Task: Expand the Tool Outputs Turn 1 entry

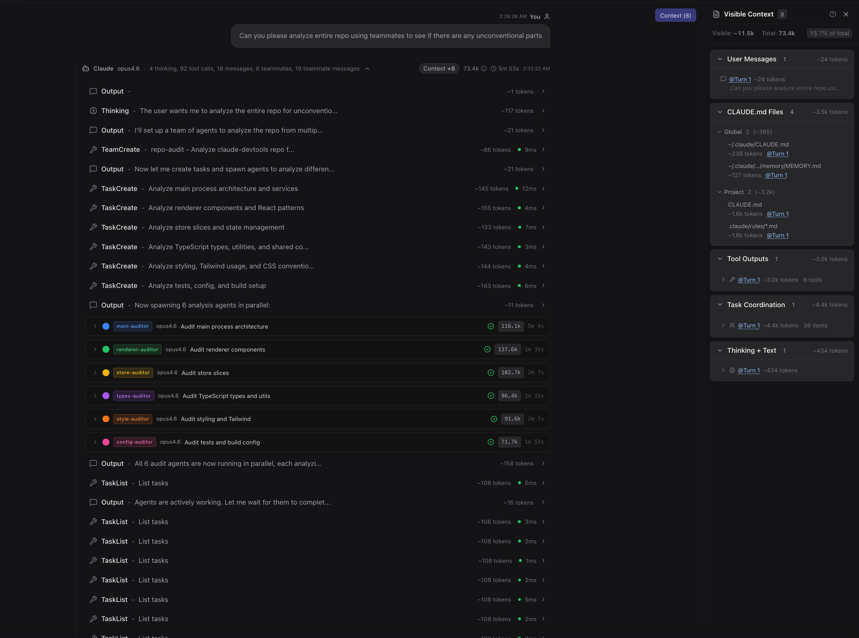Action: [723, 280]
